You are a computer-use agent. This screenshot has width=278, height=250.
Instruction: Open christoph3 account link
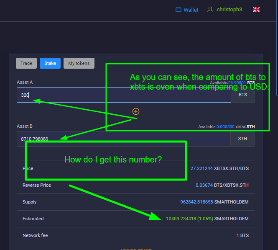pos(230,10)
